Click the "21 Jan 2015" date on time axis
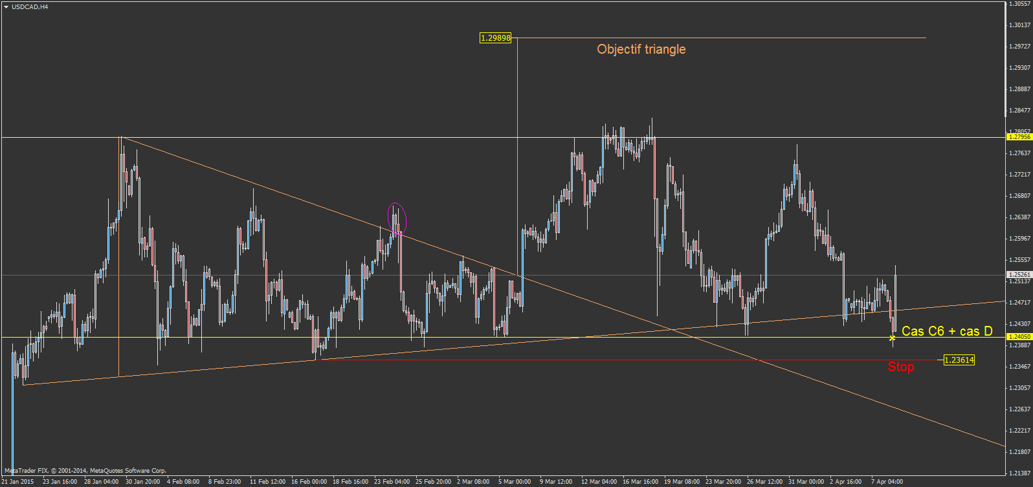 click(x=17, y=482)
